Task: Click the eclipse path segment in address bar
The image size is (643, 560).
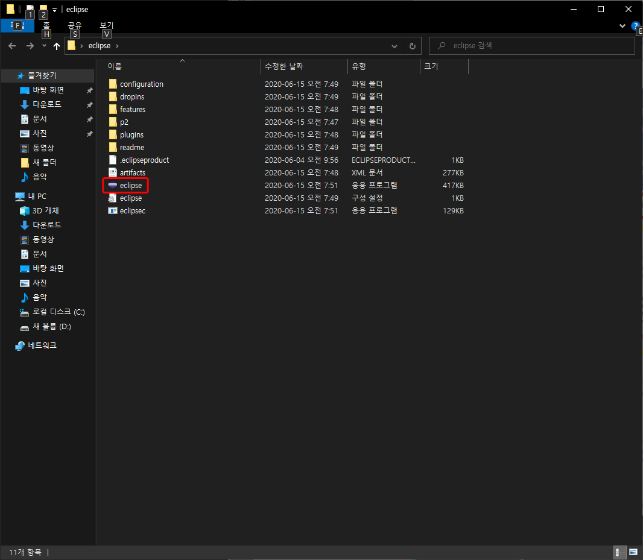Action: click(100, 46)
